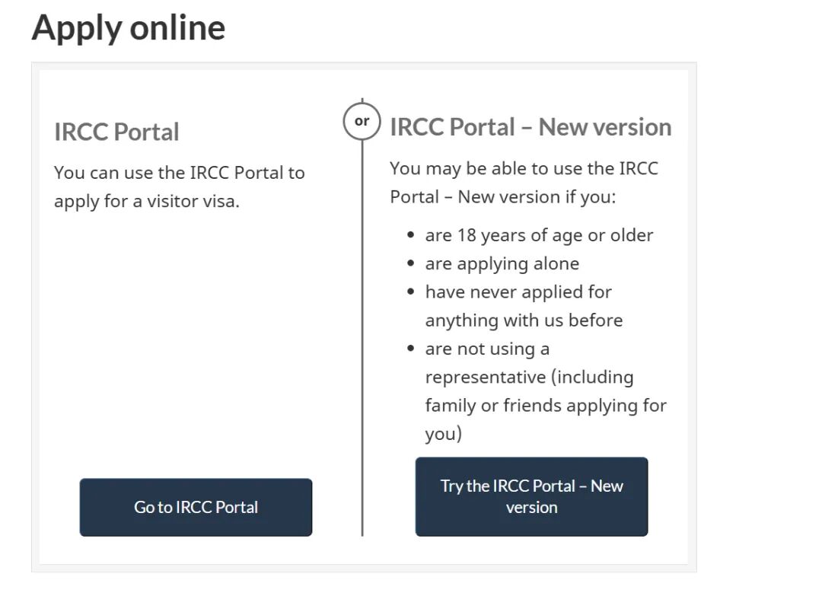The image size is (822, 596).
Task: Click the 'are applying alone' list item
Action: click(x=502, y=263)
